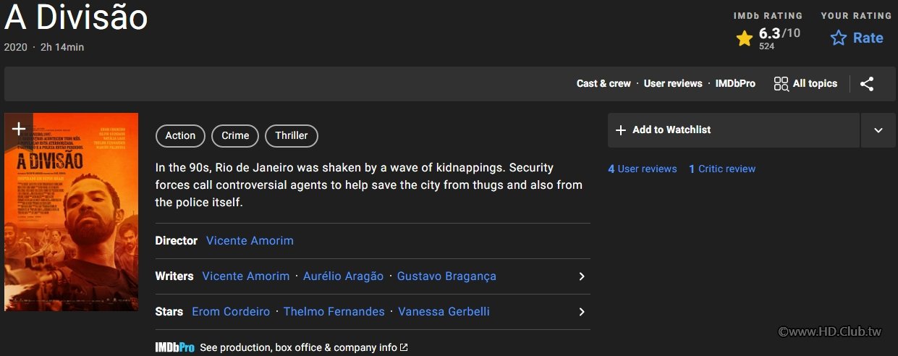
Task: Expand the watchlist dropdown arrow
Action: pyautogui.click(x=878, y=130)
